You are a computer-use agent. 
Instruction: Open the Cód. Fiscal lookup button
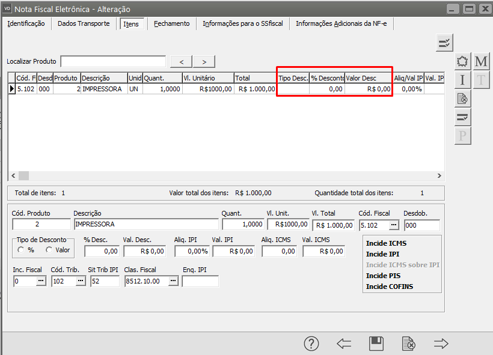tap(394, 225)
